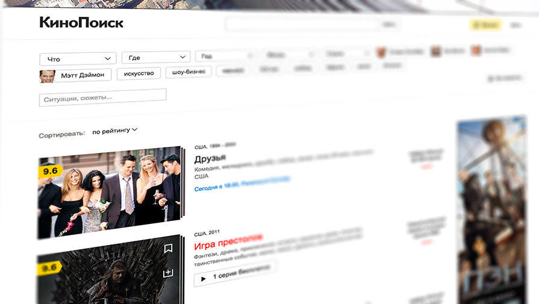Screen dimensions: 539x304
Task: Click the play icon for 1 серия
Action: point(203,279)
